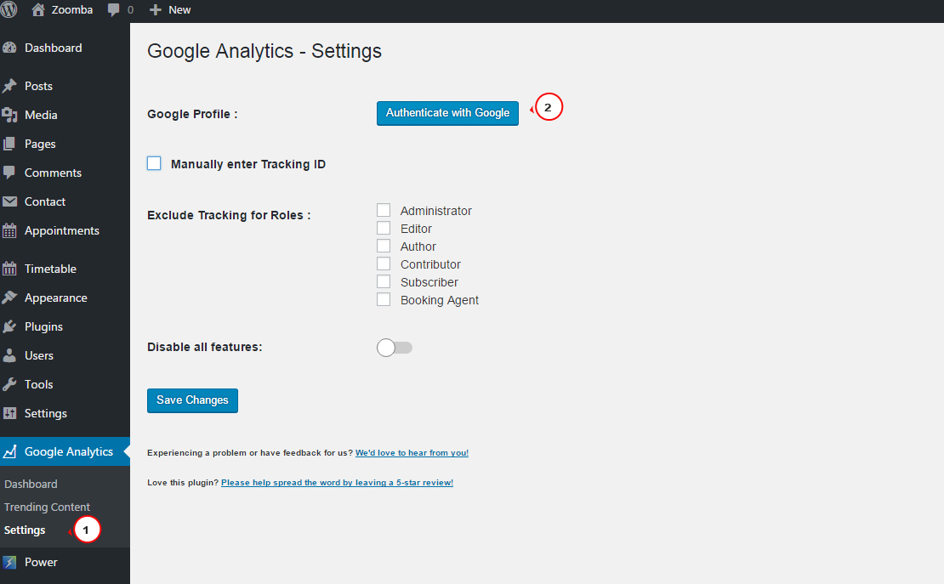The height and width of the screenshot is (584, 944).
Task: Select Trending Content submenu item
Action: click(47, 507)
